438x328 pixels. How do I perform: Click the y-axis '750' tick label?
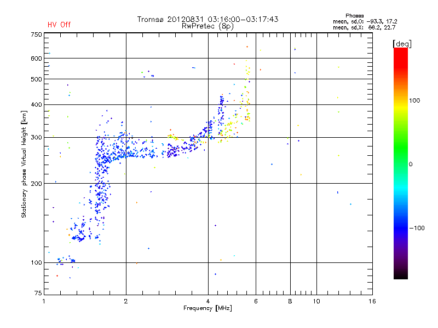pos(36,34)
